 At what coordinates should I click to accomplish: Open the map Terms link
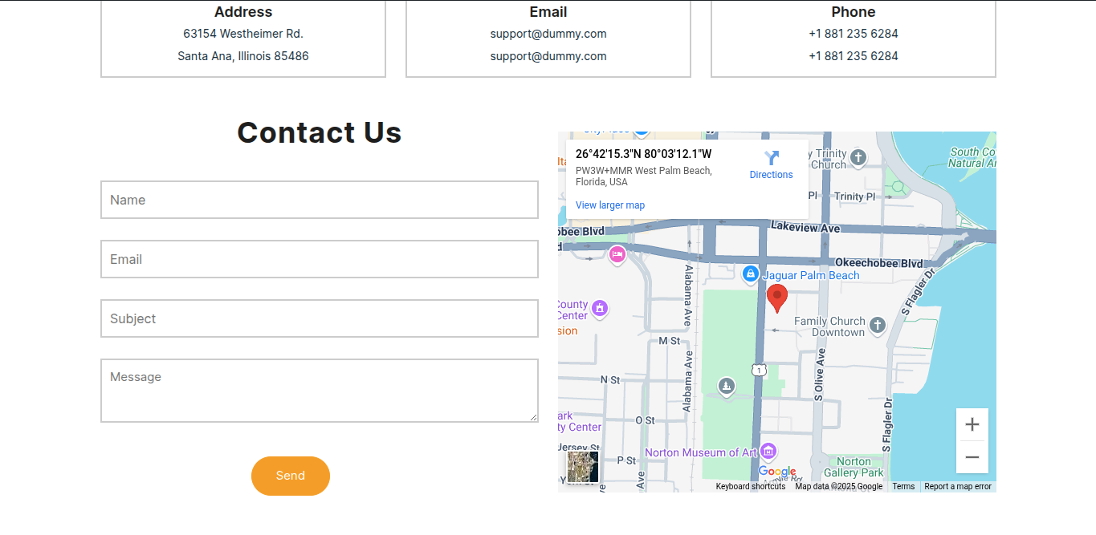point(903,487)
